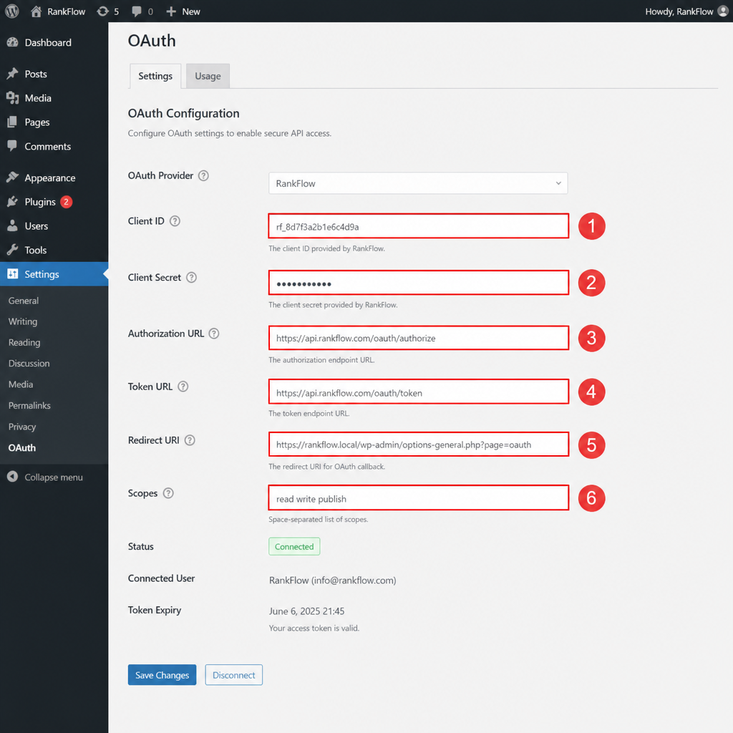Viewport: 733px width, 733px height.
Task: Open the updates icon showing 5
Action: point(102,11)
